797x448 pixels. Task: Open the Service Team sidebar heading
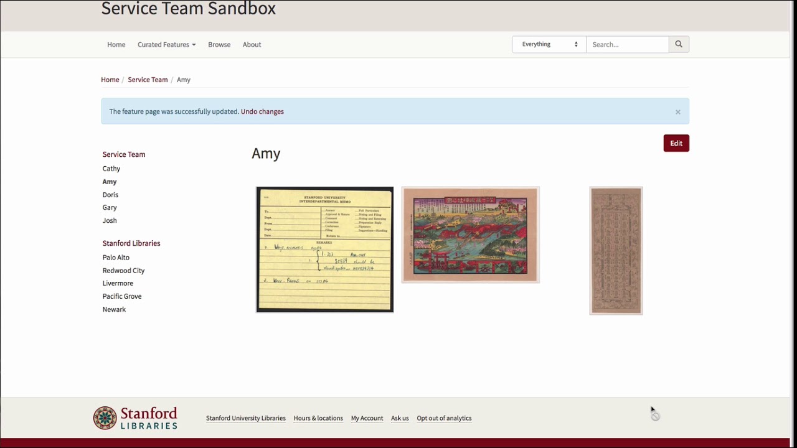coord(124,154)
